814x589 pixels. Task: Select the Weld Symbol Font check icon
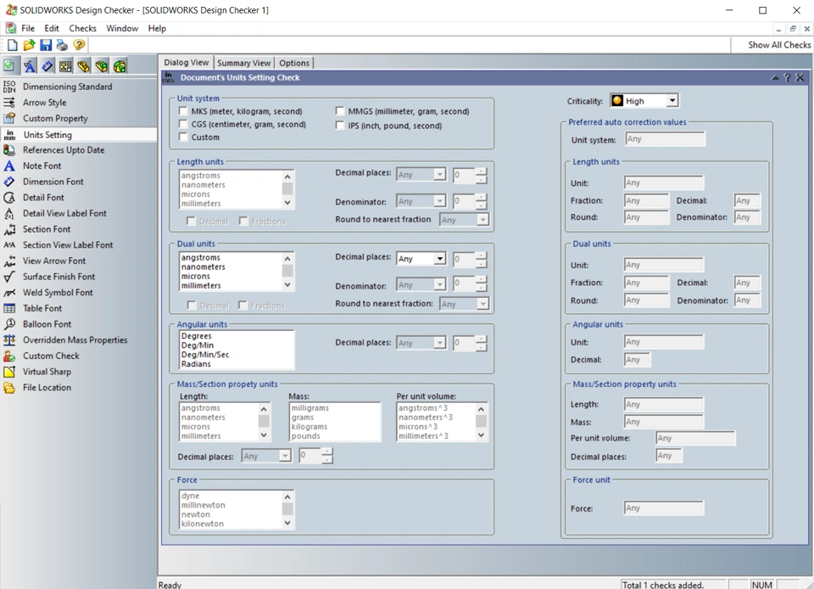coord(9,293)
